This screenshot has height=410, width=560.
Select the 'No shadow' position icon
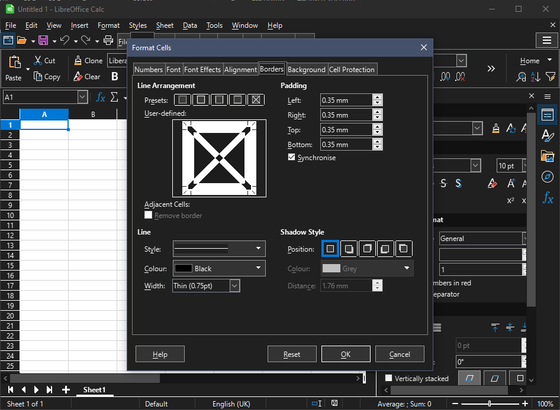click(330, 249)
